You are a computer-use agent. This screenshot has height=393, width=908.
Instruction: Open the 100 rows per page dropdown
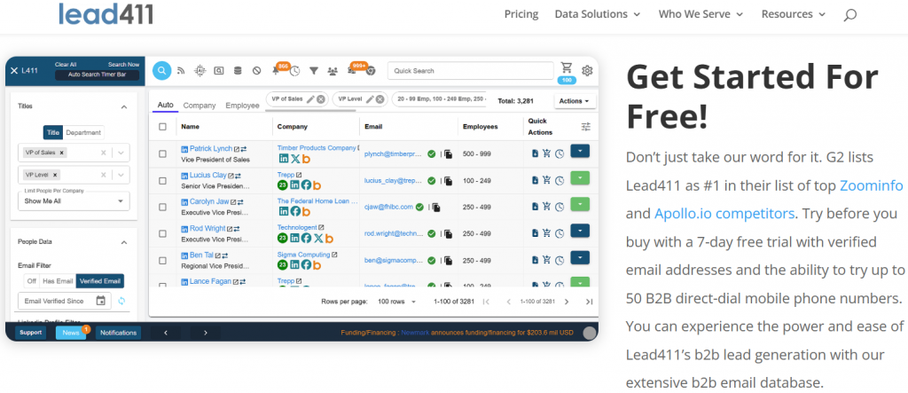[395, 302]
